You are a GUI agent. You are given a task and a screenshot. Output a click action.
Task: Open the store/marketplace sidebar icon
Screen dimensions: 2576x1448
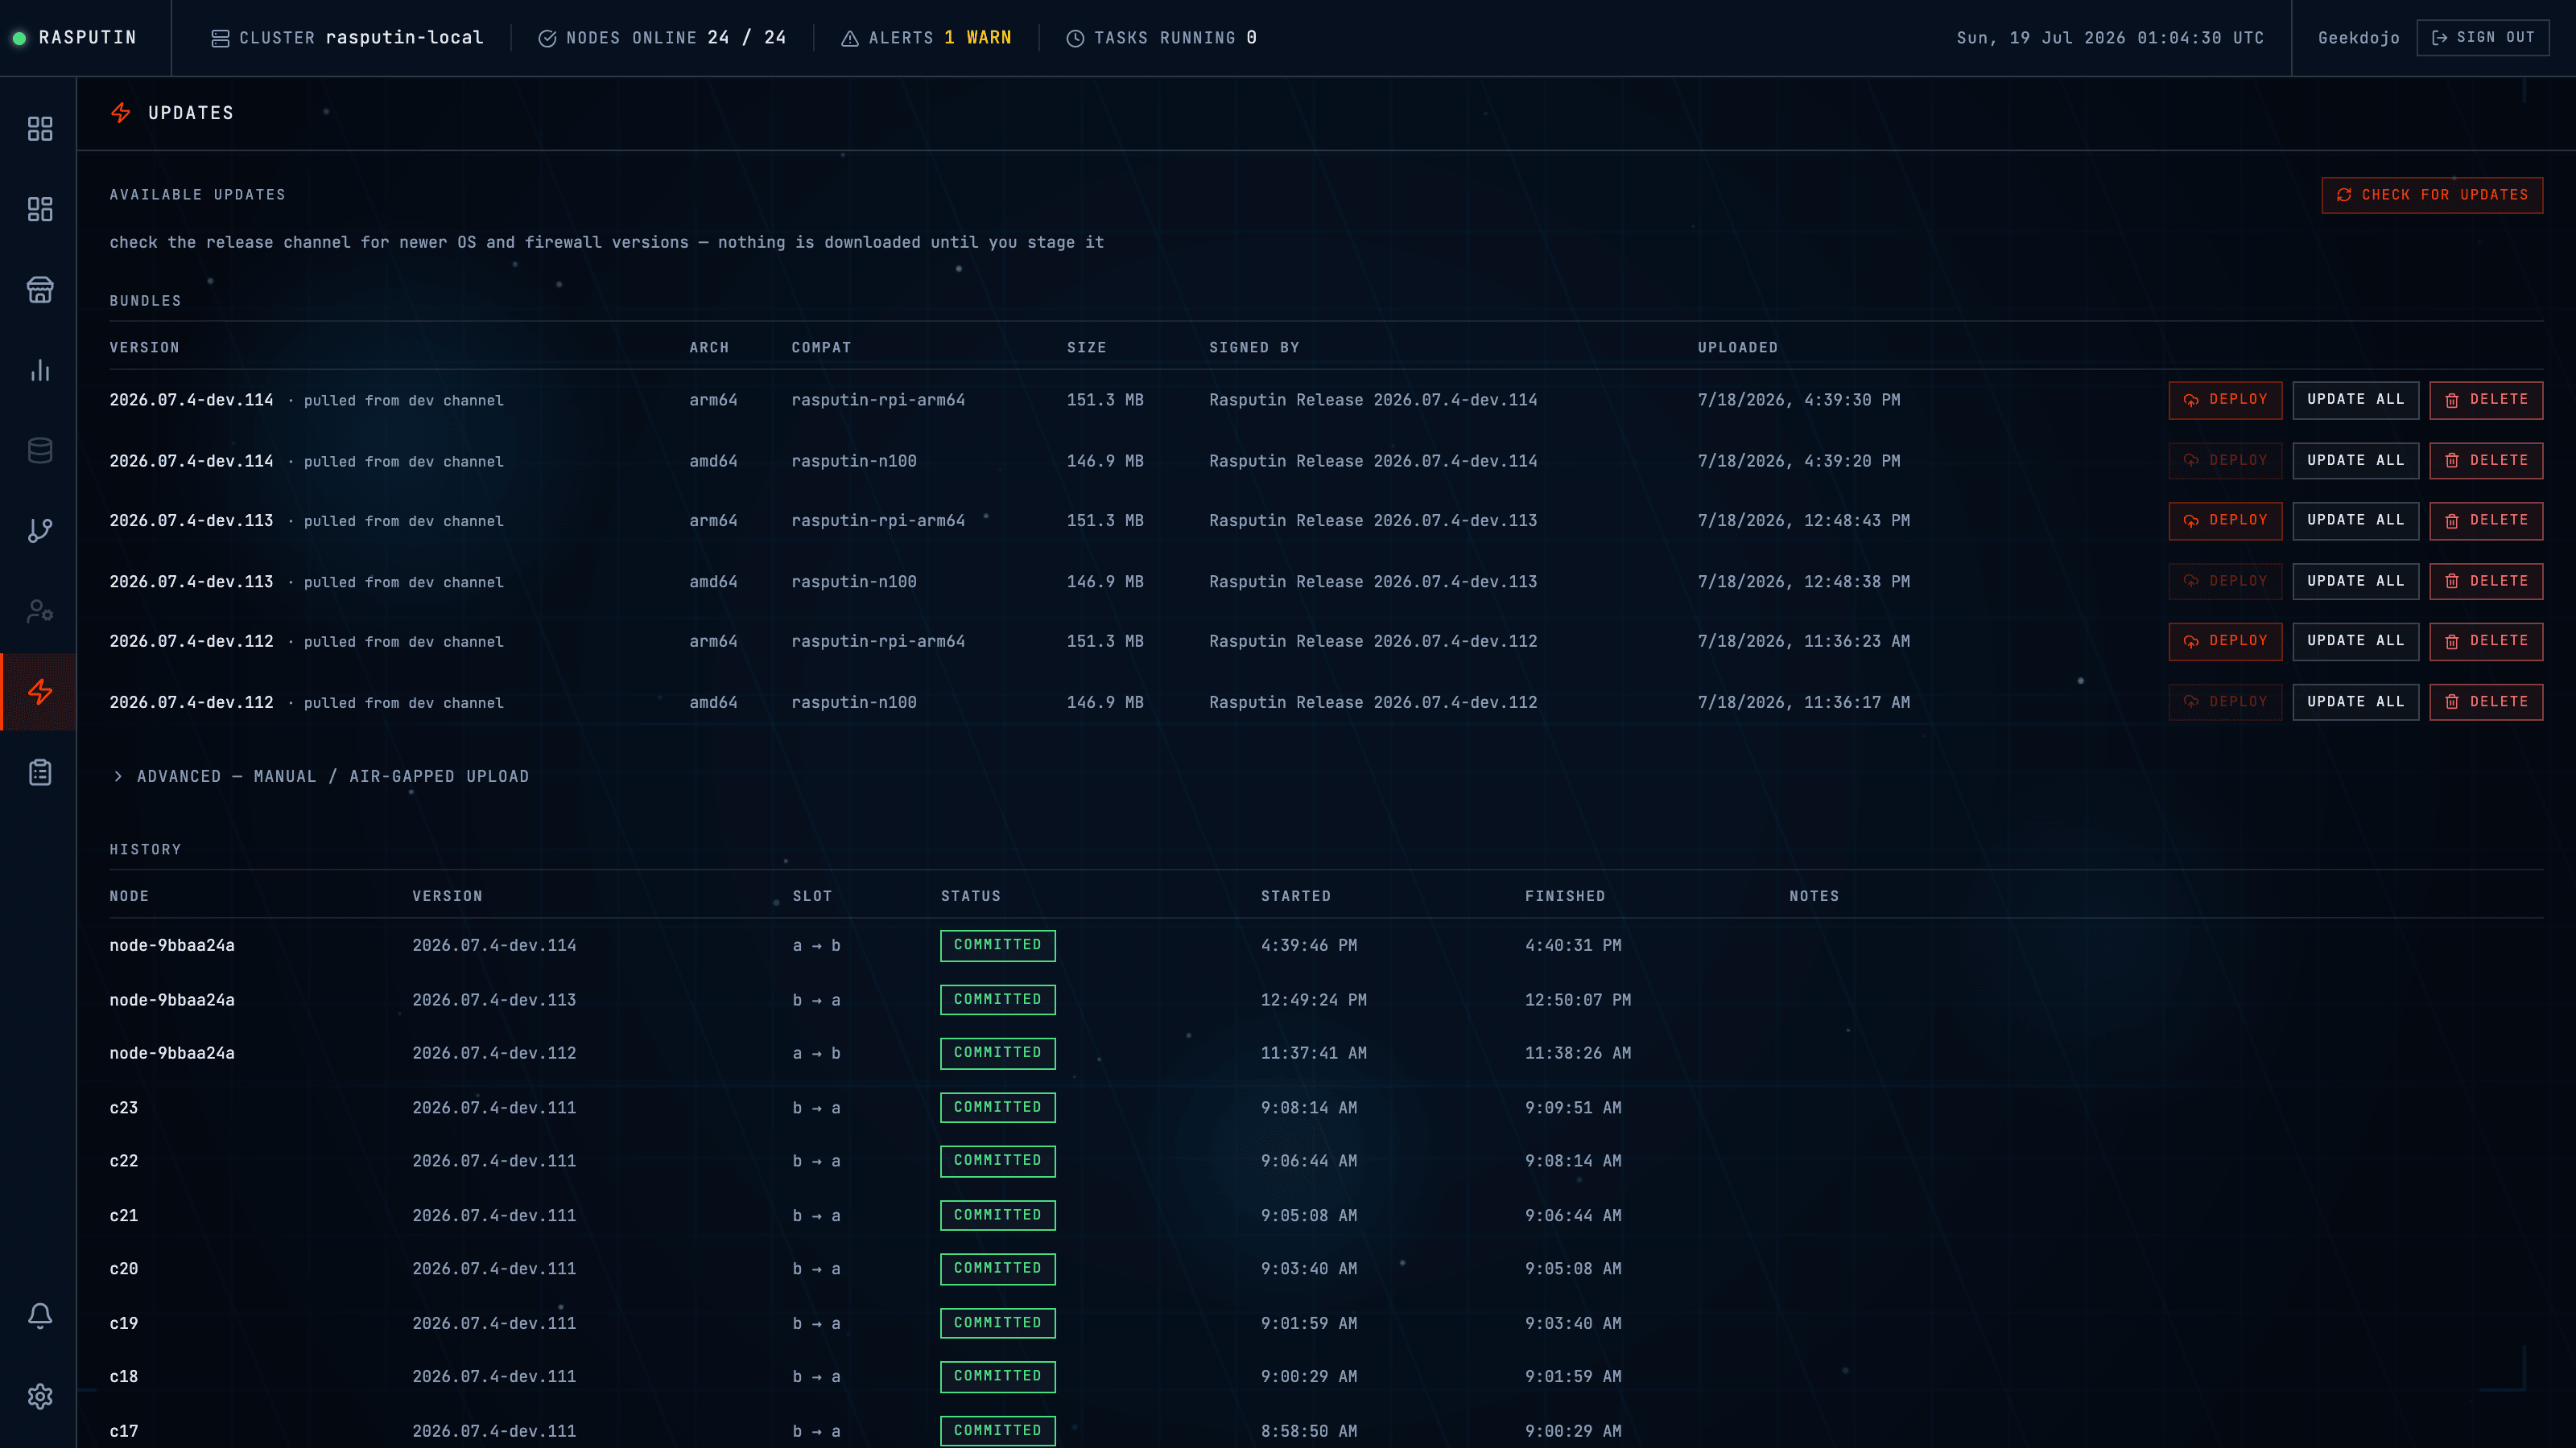click(x=40, y=290)
